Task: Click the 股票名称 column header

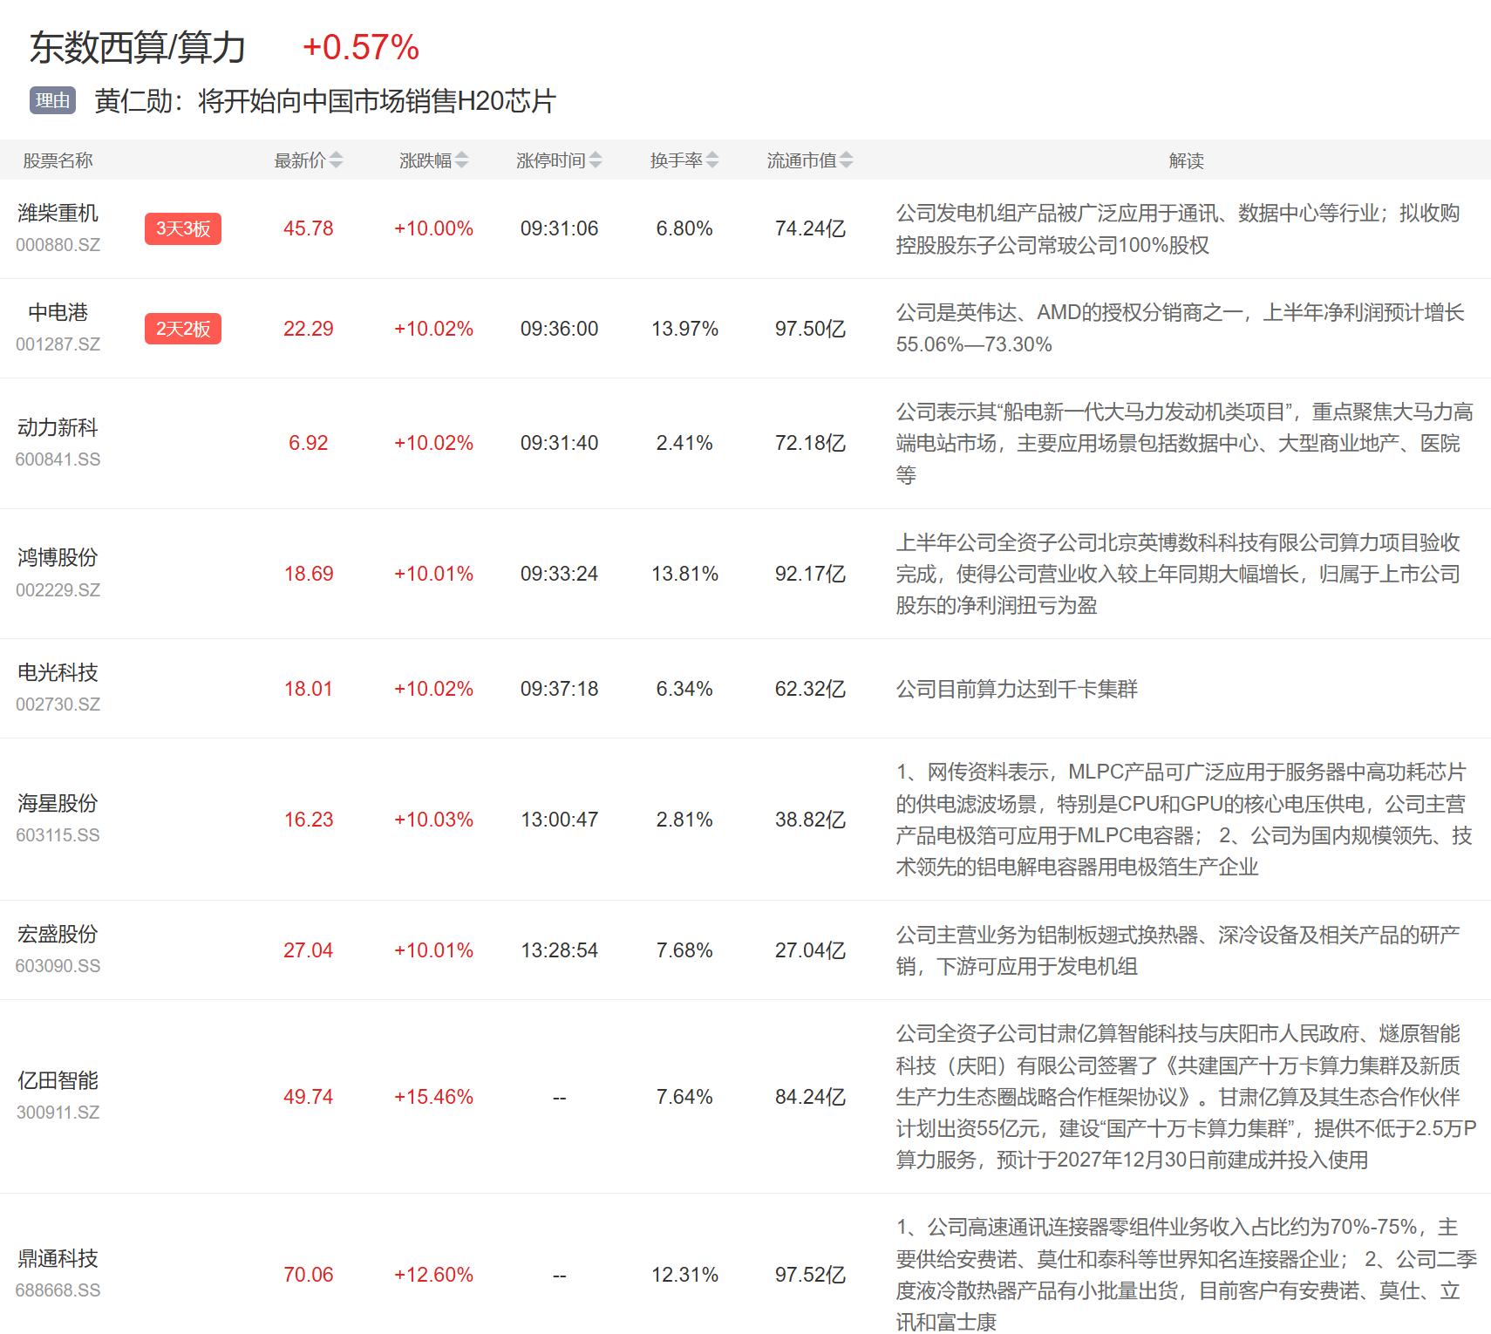Action: pyautogui.click(x=58, y=160)
